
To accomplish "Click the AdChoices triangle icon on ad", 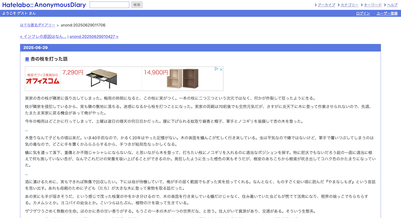I will coord(216,69).
